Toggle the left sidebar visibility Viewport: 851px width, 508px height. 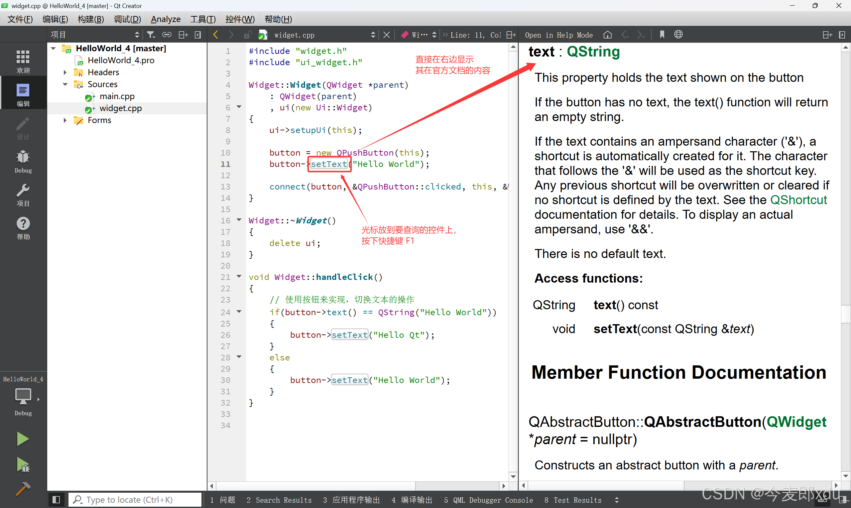(x=57, y=500)
